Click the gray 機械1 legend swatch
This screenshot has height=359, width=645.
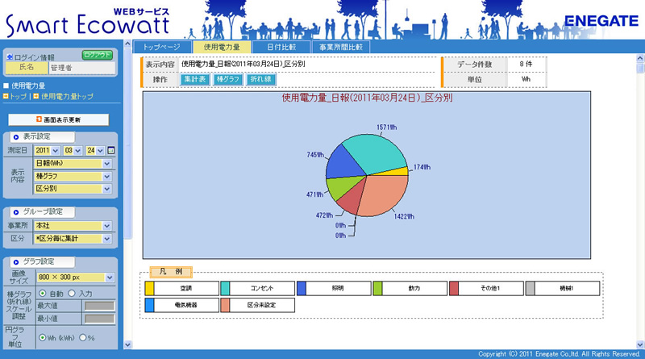pyautogui.click(x=531, y=288)
